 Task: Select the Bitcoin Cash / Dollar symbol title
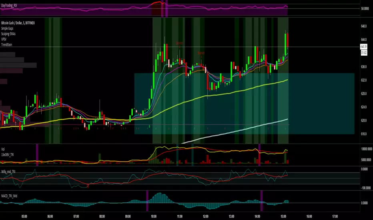click(18, 23)
